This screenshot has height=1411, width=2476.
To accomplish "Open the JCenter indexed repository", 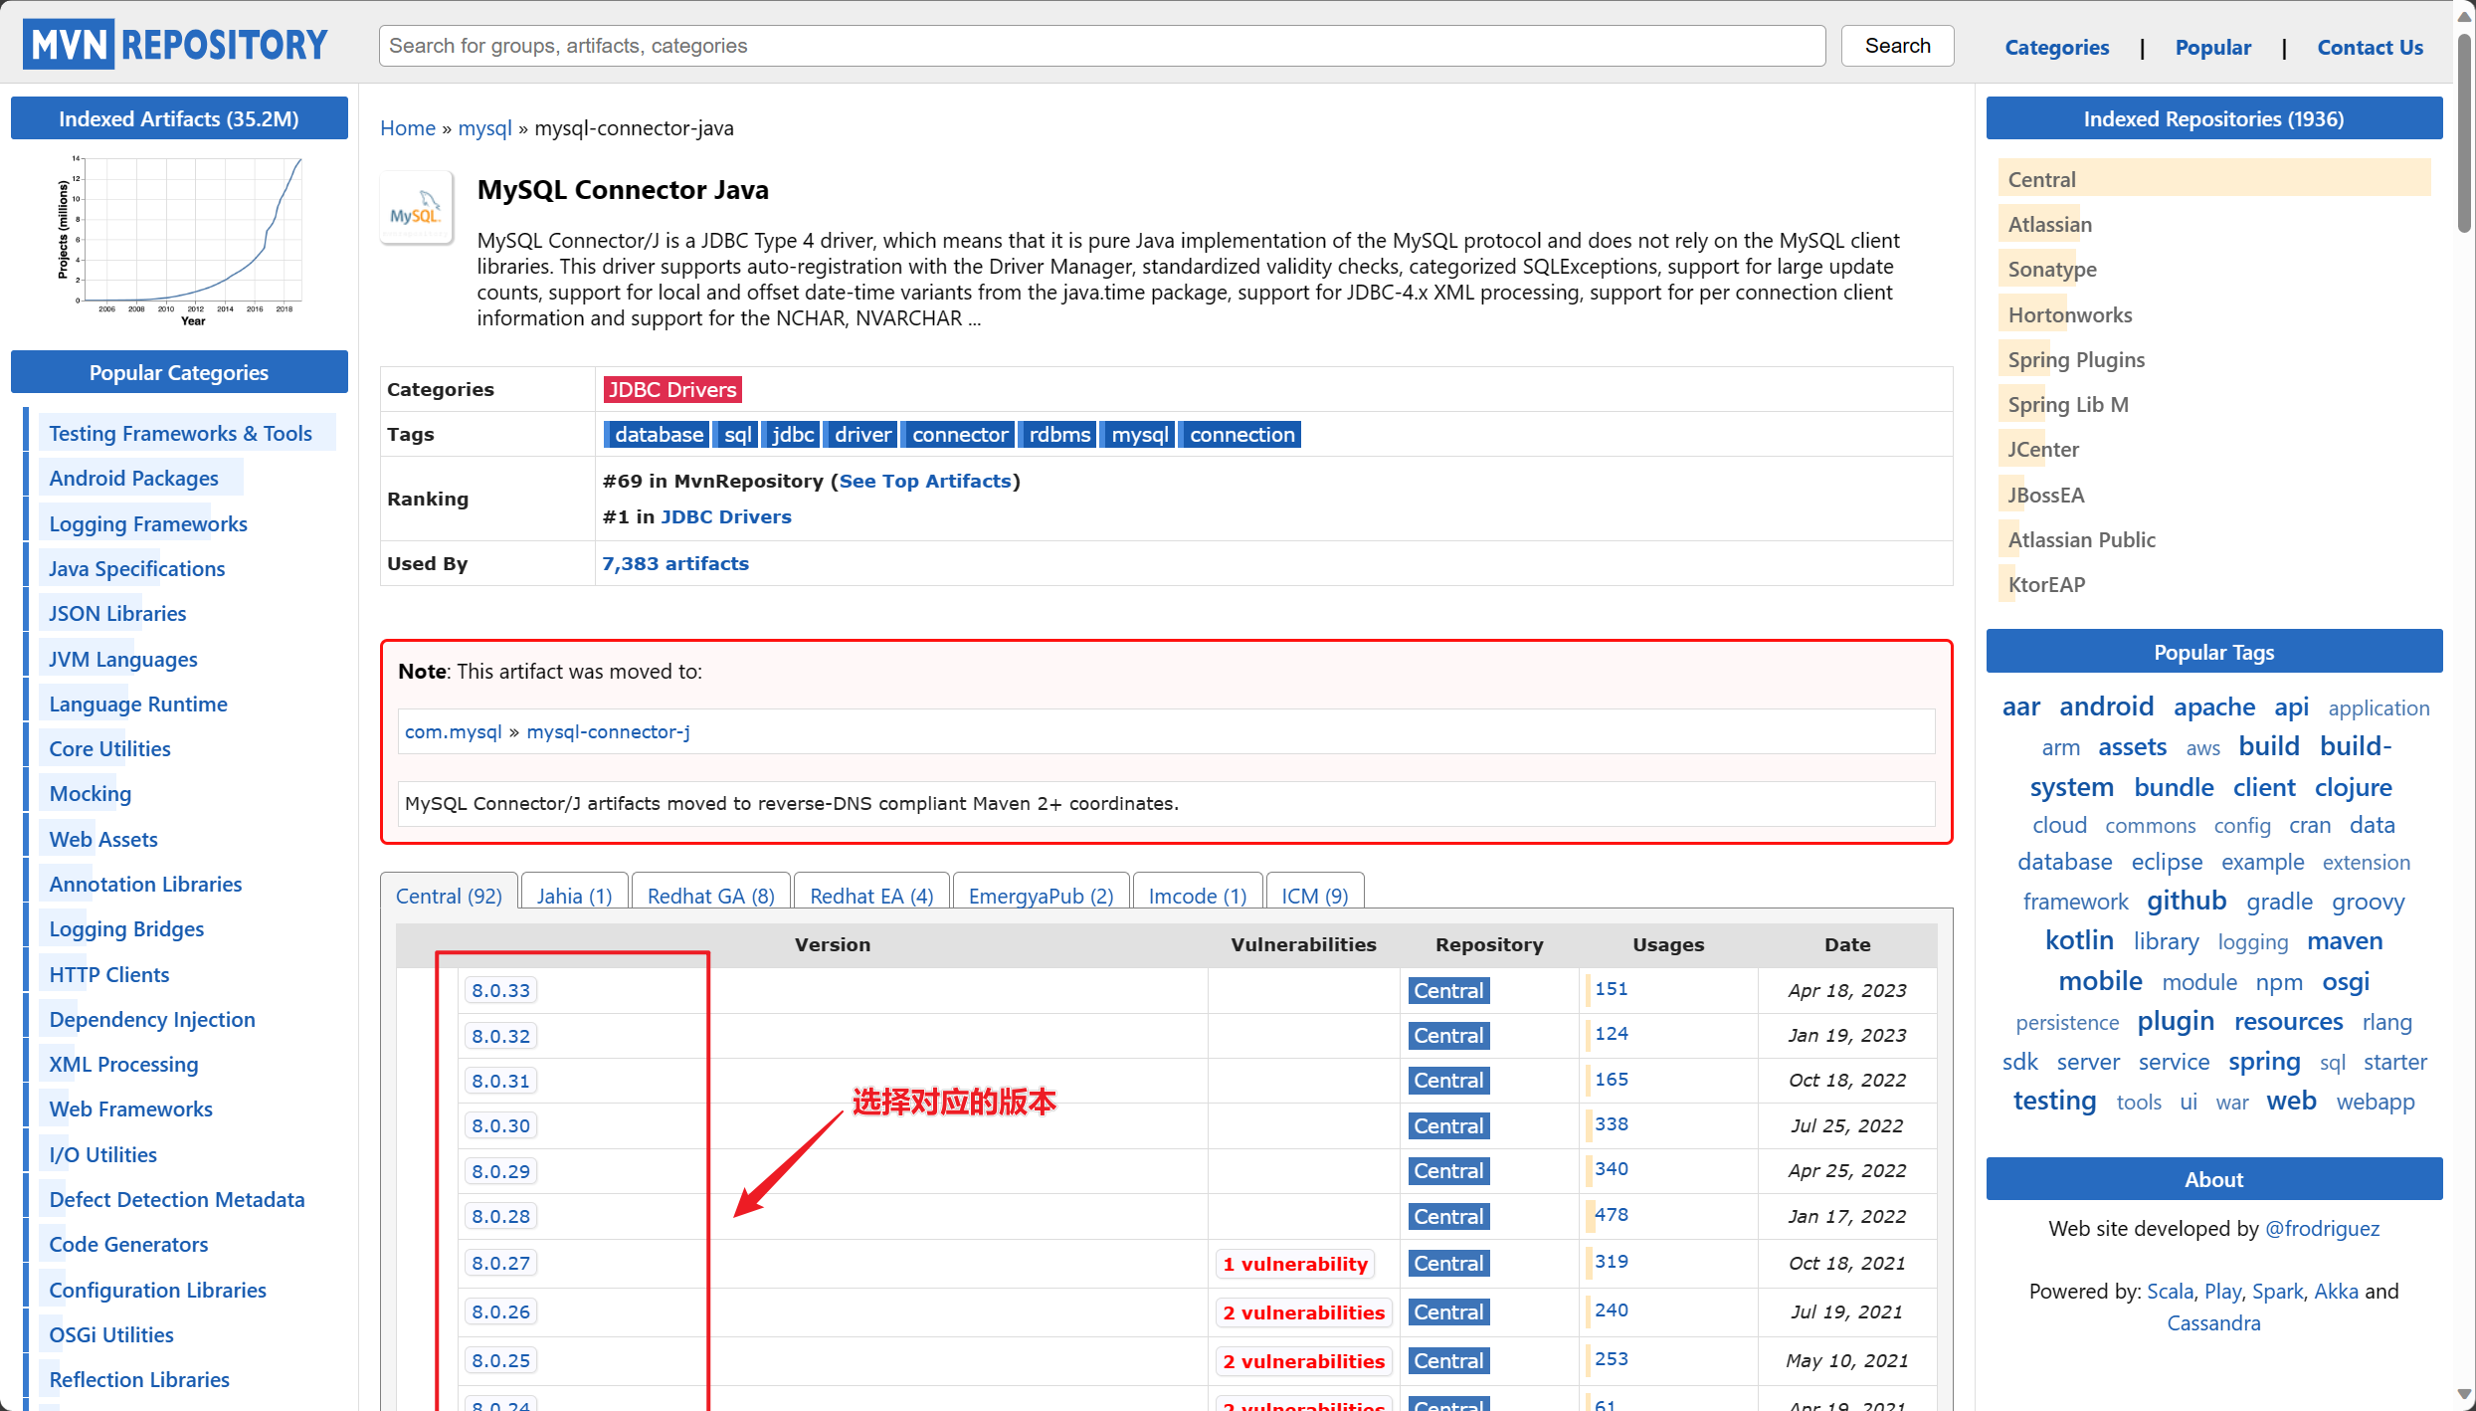I will [2043, 449].
